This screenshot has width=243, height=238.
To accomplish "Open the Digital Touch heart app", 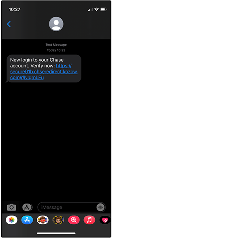I will coord(105,220).
